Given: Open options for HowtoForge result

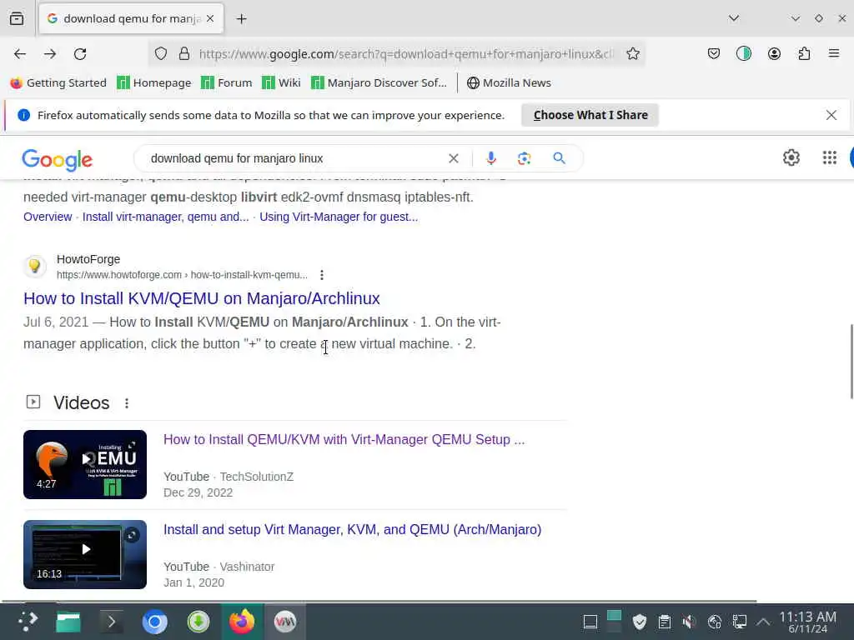Looking at the screenshot, I should click(322, 275).
